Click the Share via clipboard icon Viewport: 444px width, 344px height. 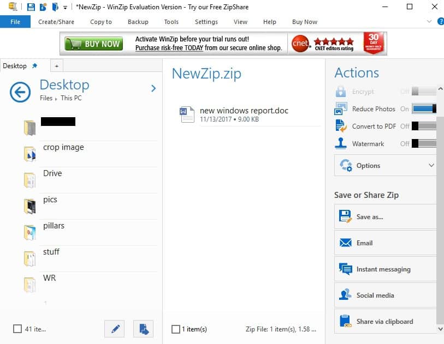click(345, 321)
